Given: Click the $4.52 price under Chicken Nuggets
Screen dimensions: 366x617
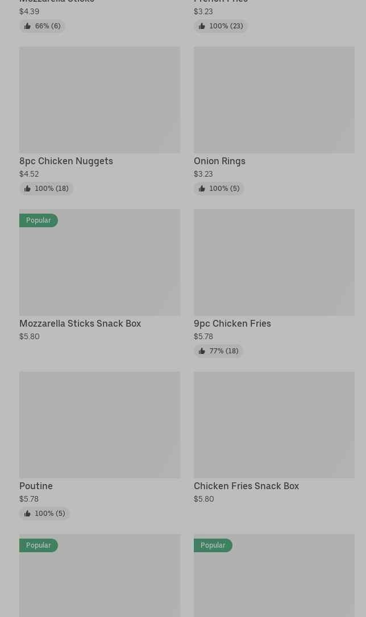Looking at the screenshot, I should 29,174.
